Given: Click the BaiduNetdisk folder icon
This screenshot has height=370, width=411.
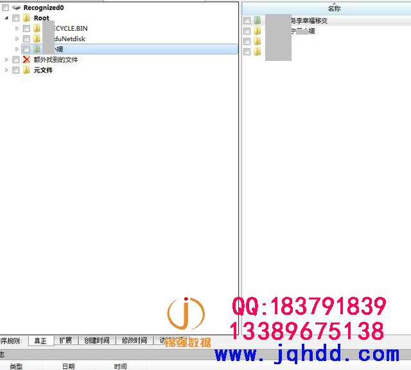Looking at the screenshot, I should [x=37, y=38].
